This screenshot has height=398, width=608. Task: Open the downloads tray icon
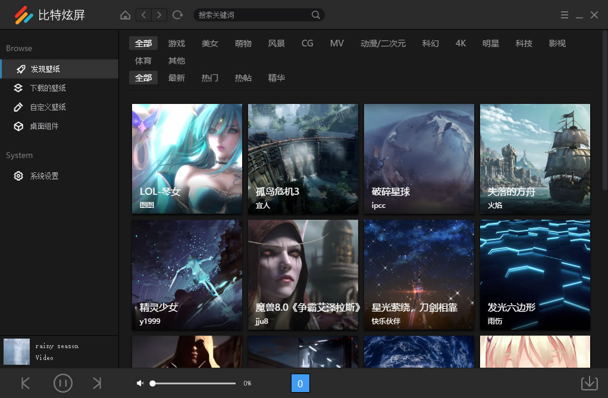[x=590, y=383]
